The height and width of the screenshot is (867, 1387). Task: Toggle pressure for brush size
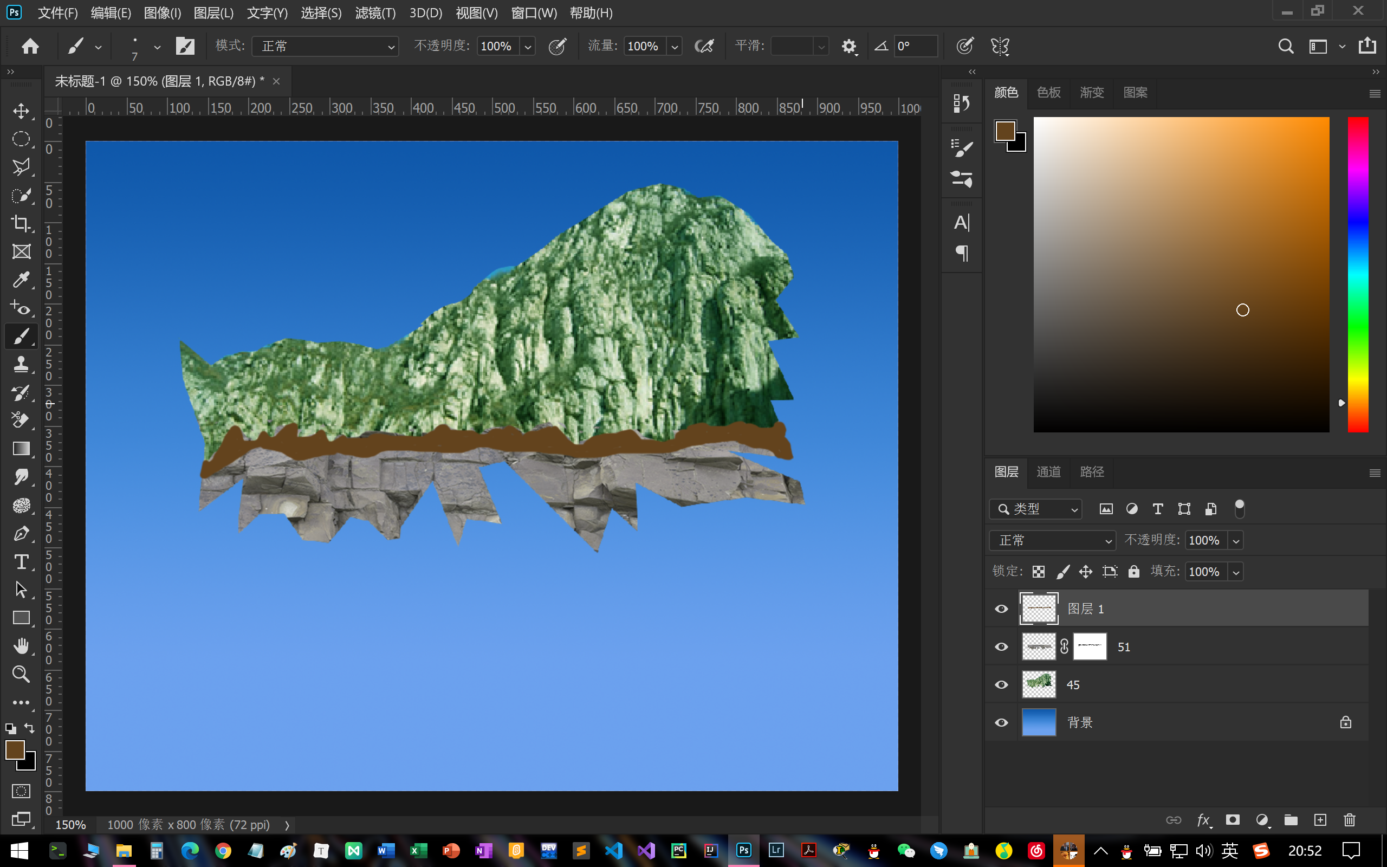pyautogui.click(x=964, y=46)
